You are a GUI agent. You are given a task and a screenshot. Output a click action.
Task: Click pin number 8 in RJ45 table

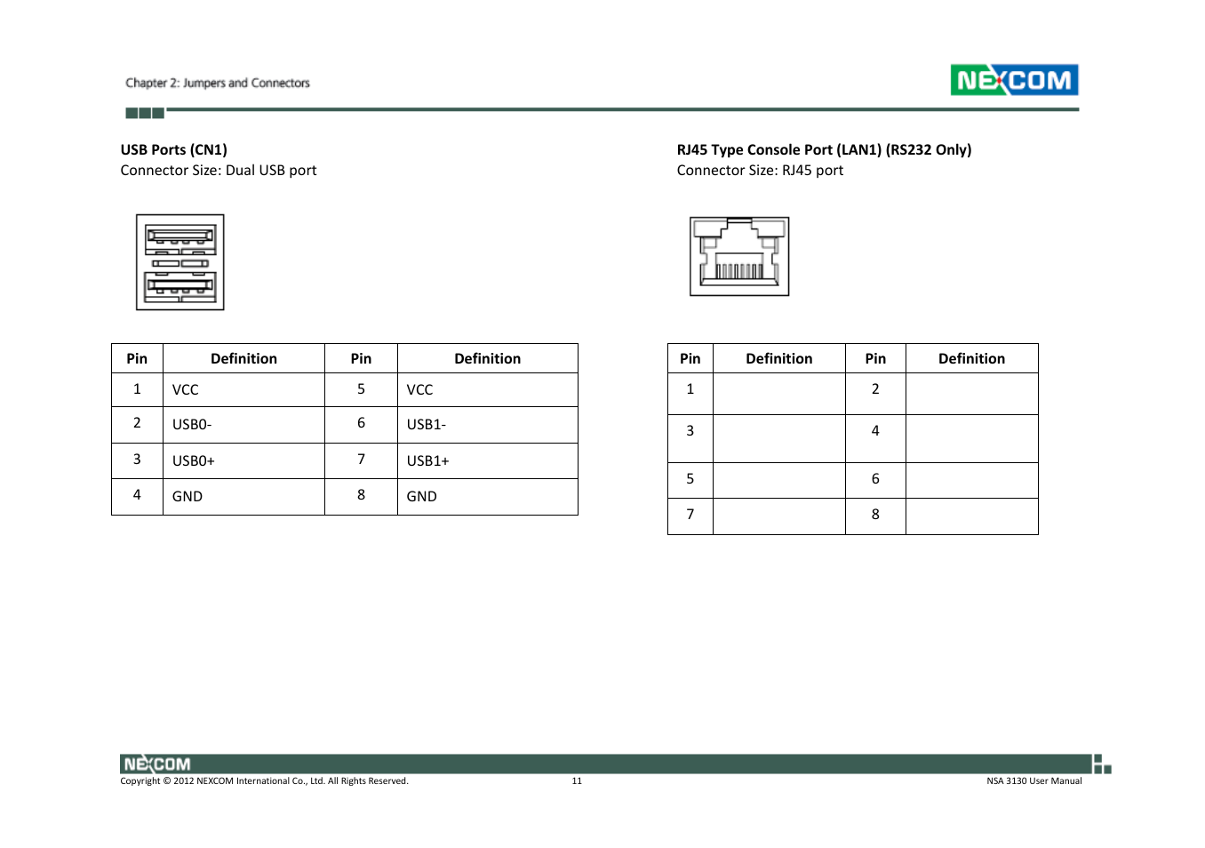875,515
